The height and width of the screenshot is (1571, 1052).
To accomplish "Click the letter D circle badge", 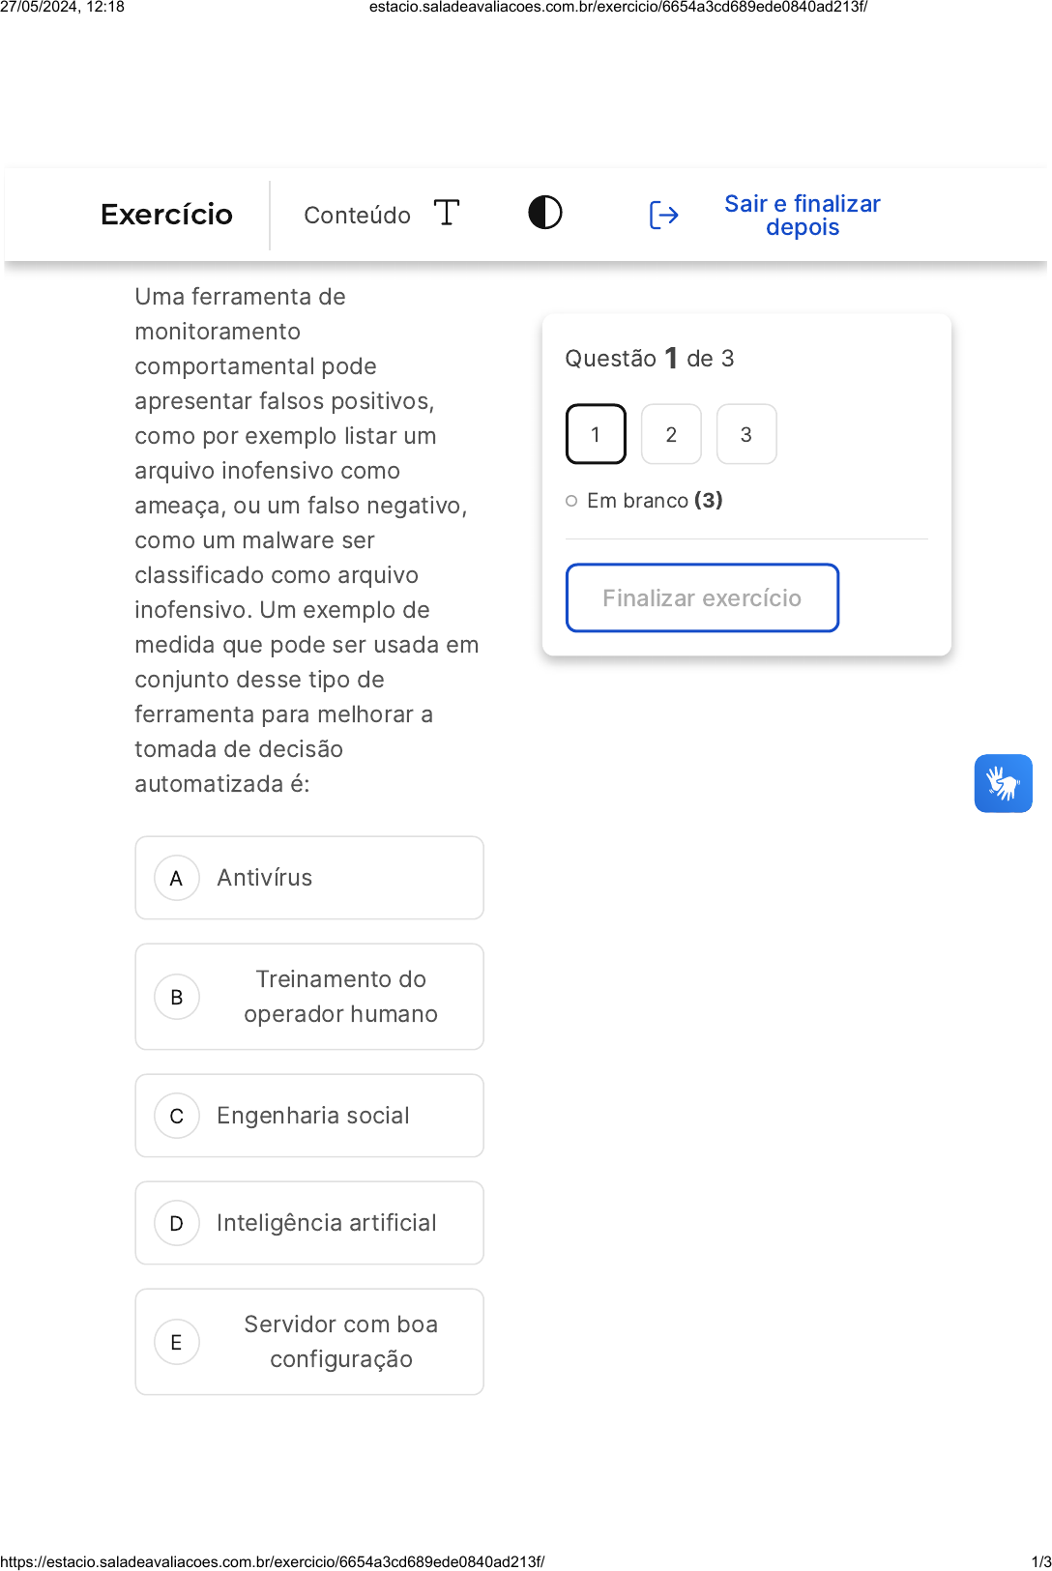I will tap(177, 1223).
